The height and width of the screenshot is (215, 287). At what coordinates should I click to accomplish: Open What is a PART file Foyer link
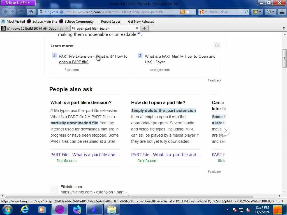180,59
